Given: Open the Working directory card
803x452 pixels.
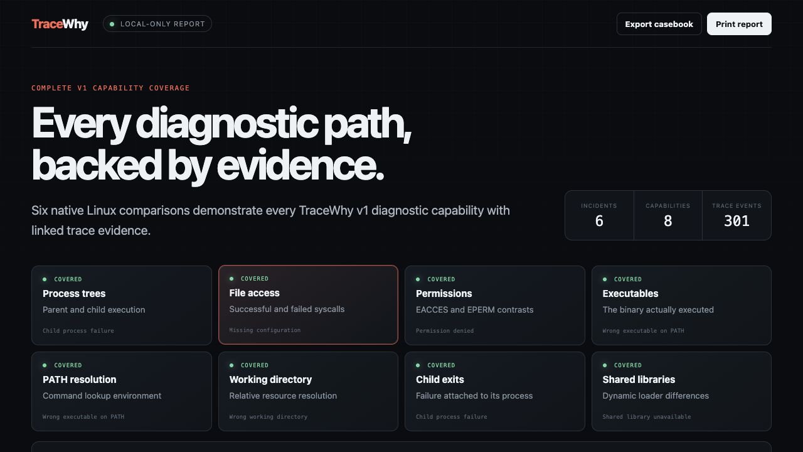Looking at the screenshot, I should (x=308, y=391).
